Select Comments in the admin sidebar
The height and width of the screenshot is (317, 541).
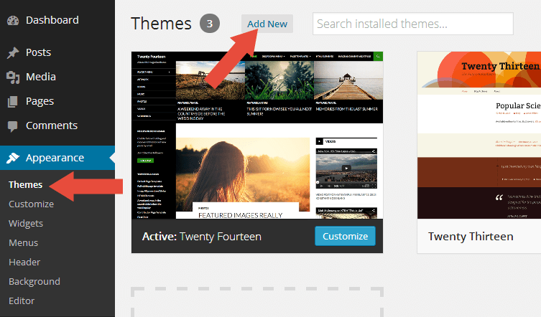51,126
